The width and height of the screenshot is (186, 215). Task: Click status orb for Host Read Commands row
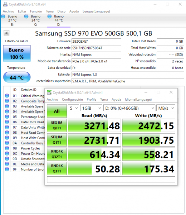(7, 133)
